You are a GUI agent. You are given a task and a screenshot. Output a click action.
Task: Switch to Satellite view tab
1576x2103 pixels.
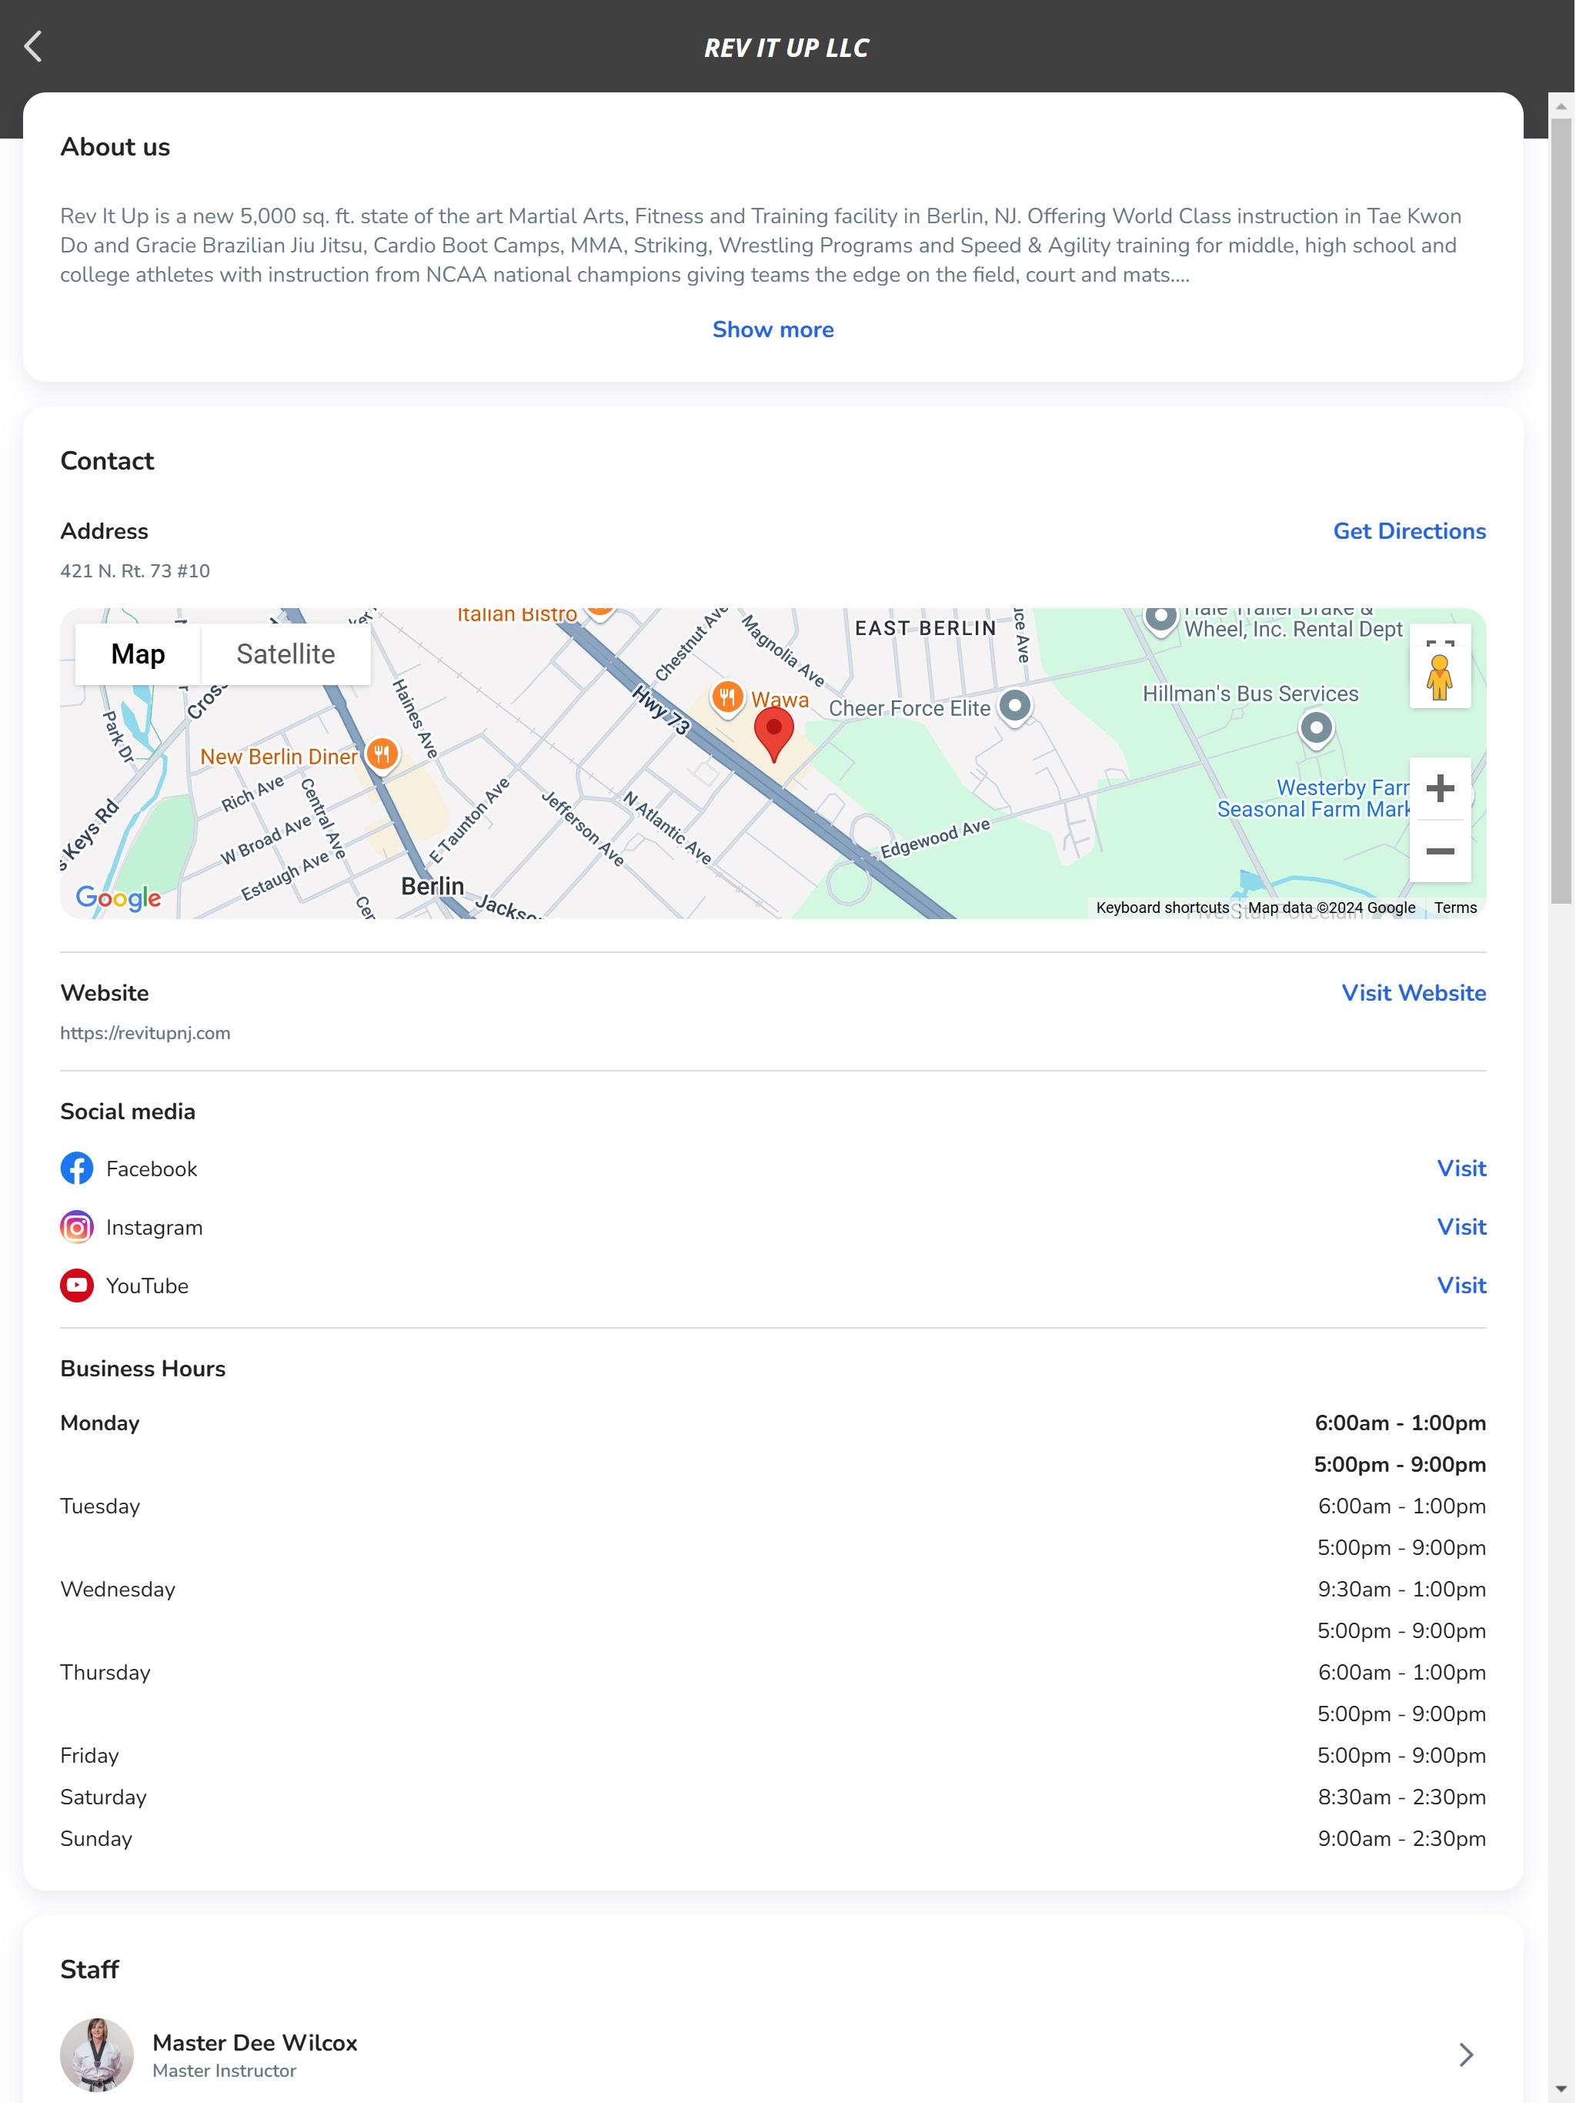pos(285,654)
